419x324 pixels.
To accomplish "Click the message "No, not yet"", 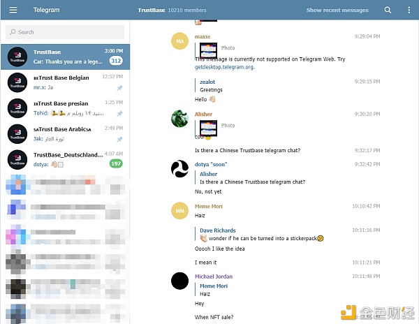I will tap(208, 191).
